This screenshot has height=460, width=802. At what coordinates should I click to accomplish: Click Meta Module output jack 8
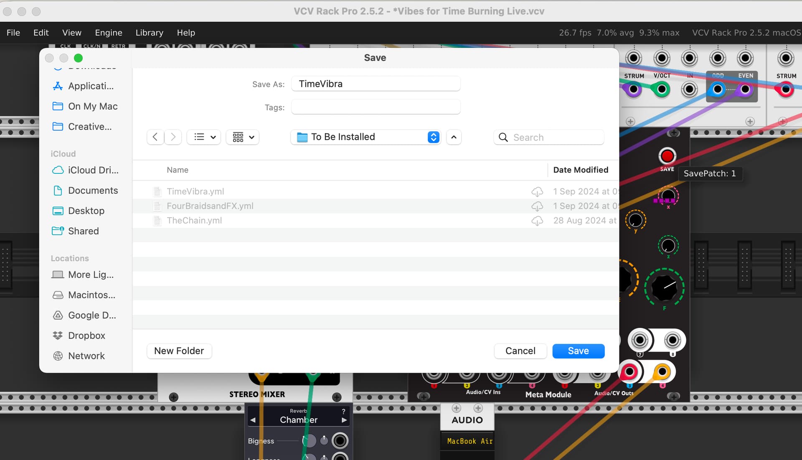[673, 340]
